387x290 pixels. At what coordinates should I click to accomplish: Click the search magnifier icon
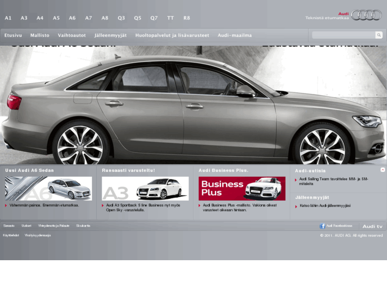[x=378, y=35]
